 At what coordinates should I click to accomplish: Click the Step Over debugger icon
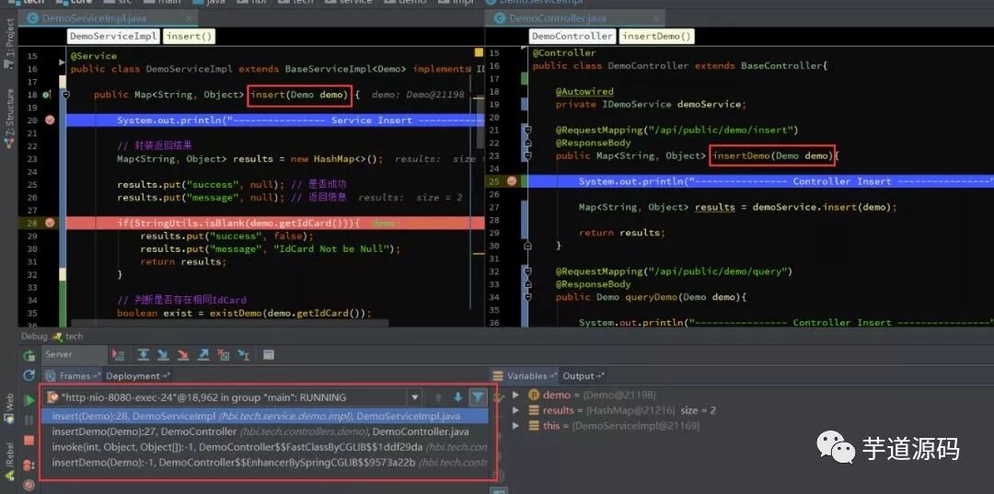point(144,355)
